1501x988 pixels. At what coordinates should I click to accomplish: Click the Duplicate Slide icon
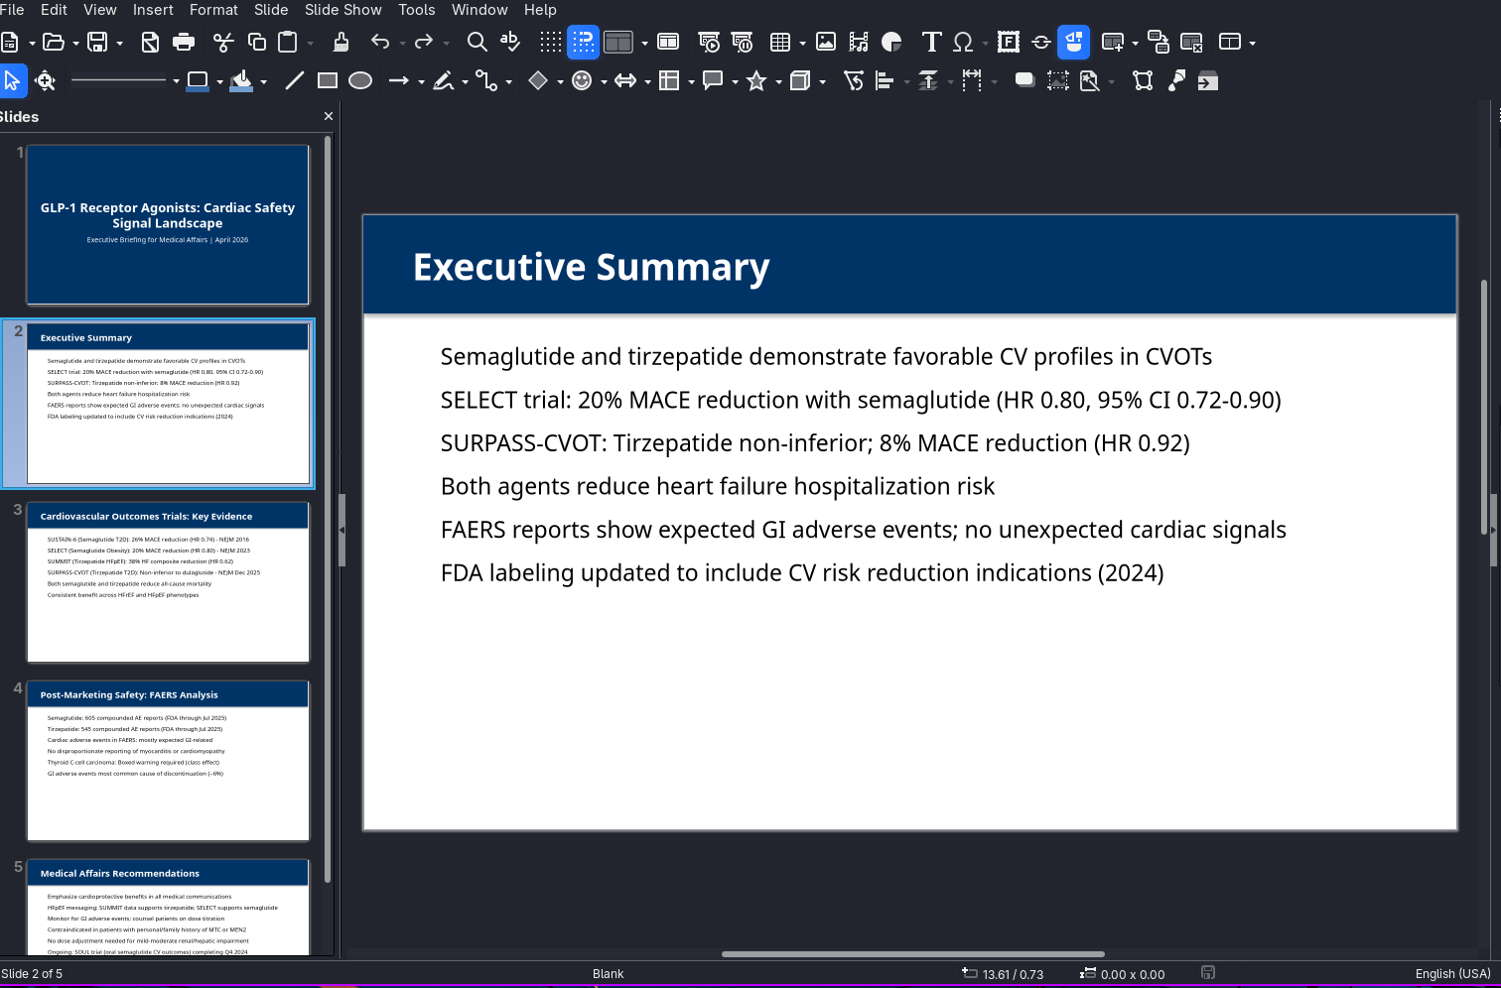1159,42
